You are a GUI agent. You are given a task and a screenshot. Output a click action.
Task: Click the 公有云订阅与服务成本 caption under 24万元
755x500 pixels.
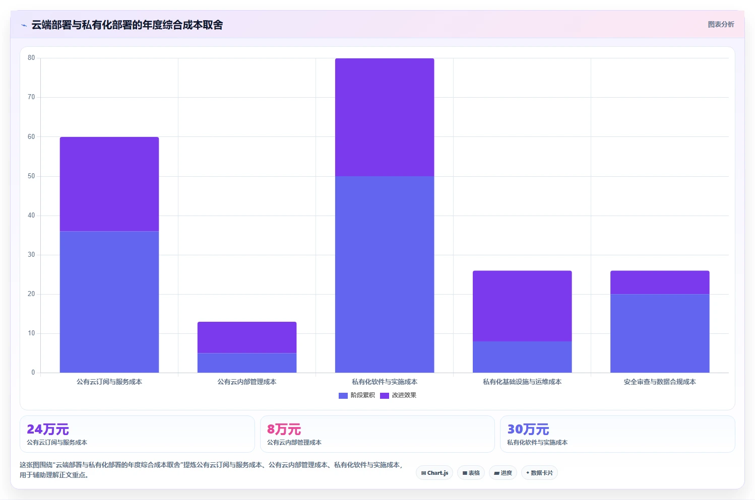pos(57,443)
